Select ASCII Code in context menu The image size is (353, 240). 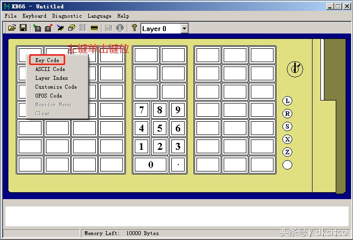pyautogui.click(x=50, y=69)
